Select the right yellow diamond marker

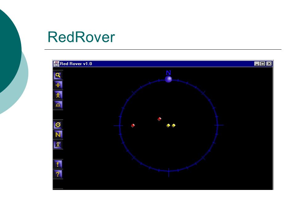pyautogui.click(x=174, y=125)
